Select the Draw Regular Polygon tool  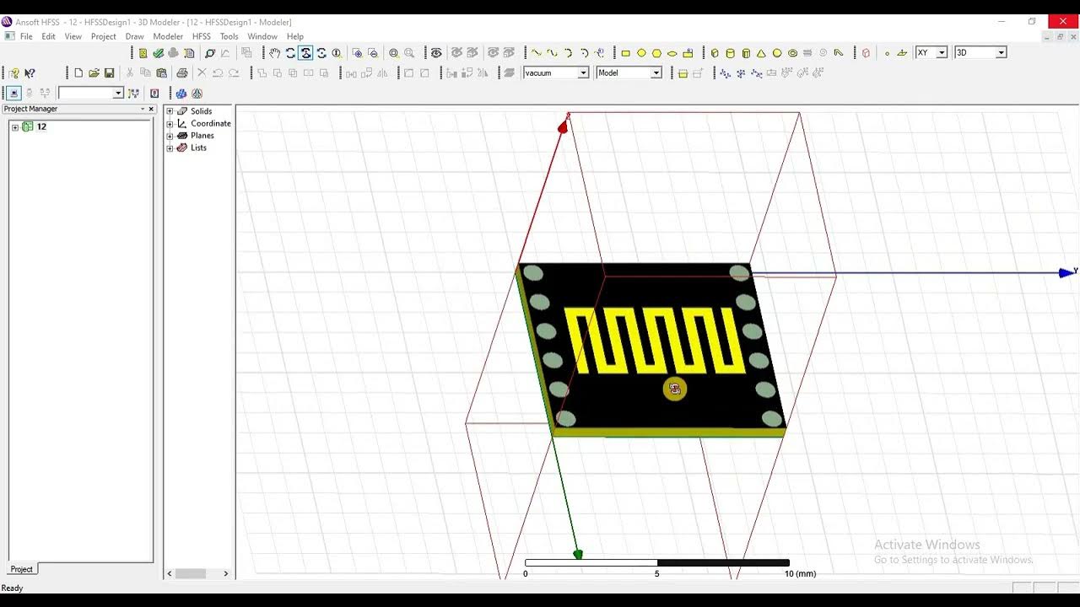pyautogui.click(x=656, y=53)
